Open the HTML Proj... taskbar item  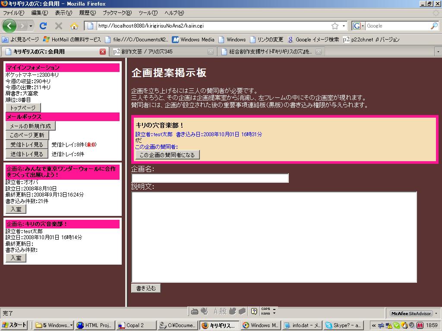pos(95,325)
